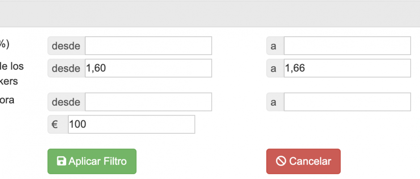This screenshot has height=179, width=420.
Task: Select the 'a' field containing 1,66
Action: pos(347,68)
